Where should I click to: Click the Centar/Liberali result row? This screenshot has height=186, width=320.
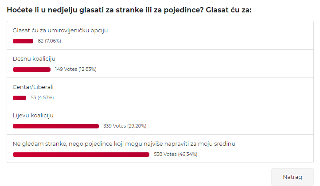point(160,92)
